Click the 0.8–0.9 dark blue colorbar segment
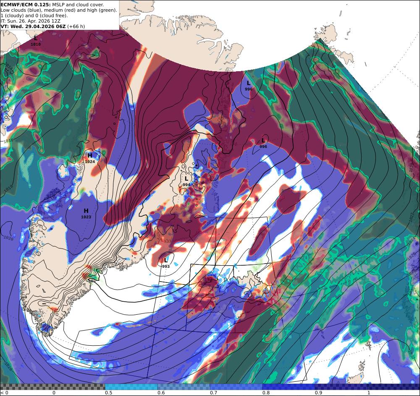This screenshot has height=396, width=420. [x=289, y=387]
